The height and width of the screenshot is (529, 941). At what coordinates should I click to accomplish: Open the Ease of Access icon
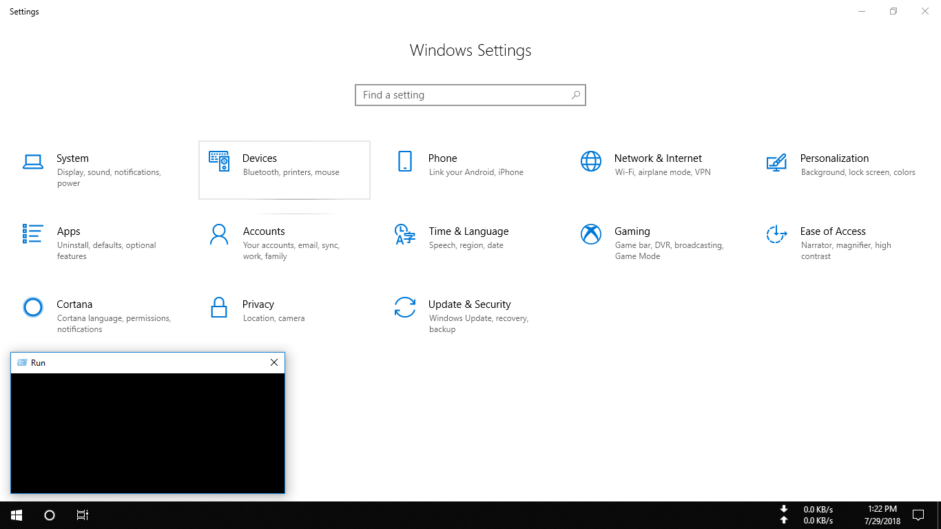776,234
